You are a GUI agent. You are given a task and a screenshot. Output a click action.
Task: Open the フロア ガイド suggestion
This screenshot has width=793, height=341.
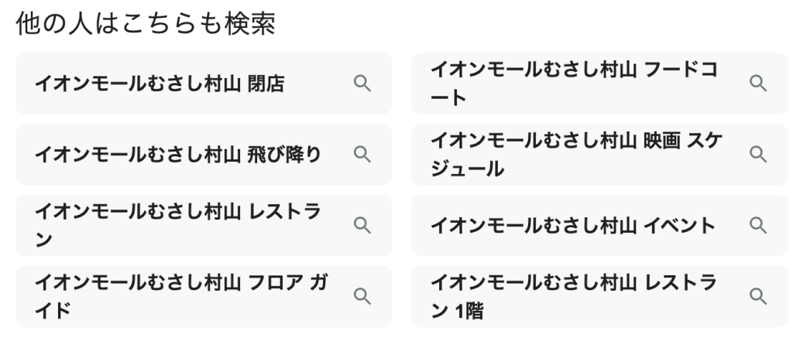coord(177,296)
